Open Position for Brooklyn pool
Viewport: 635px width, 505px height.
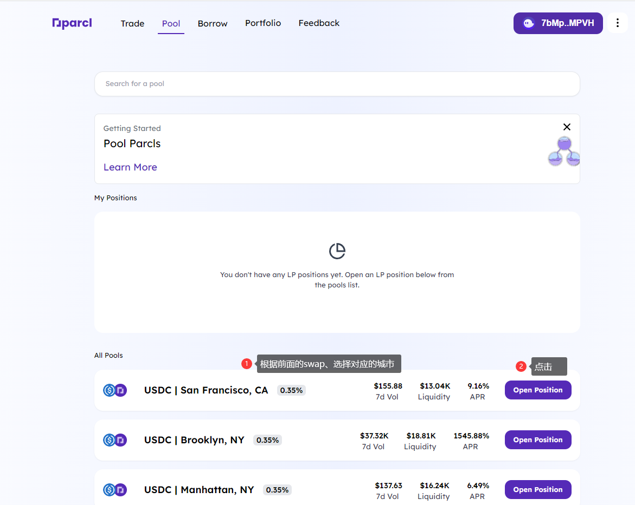click(x=538, y=440)
